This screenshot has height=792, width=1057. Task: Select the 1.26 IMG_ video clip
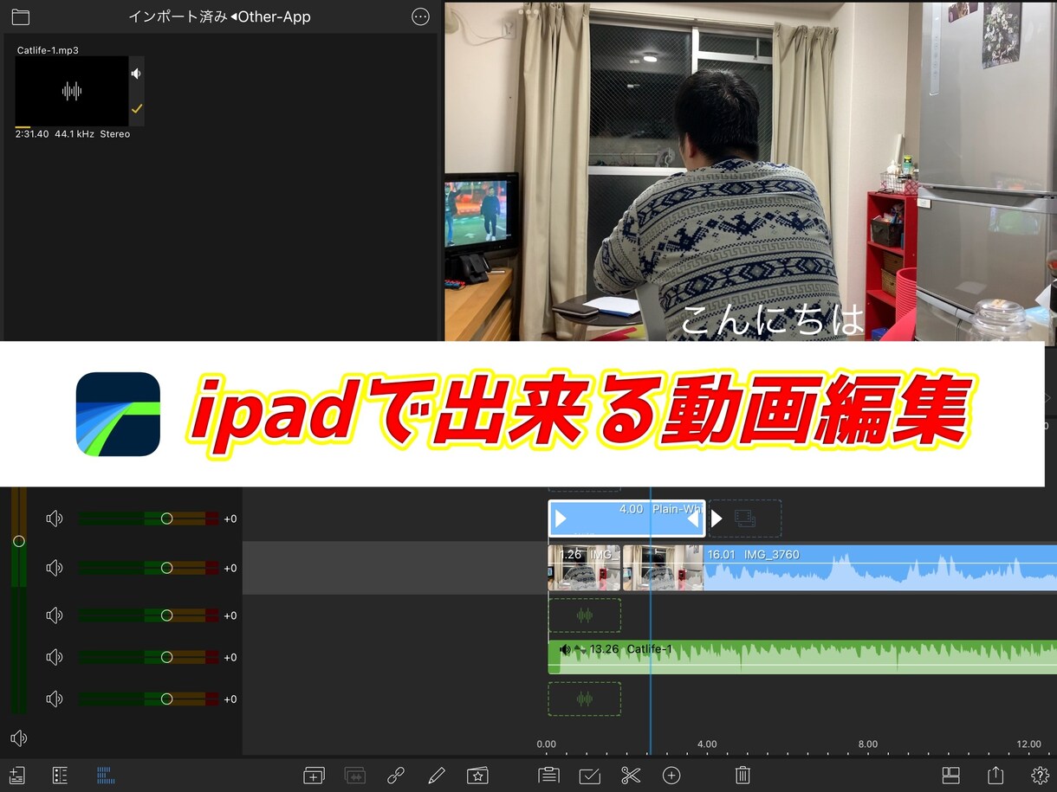(585, 568)
